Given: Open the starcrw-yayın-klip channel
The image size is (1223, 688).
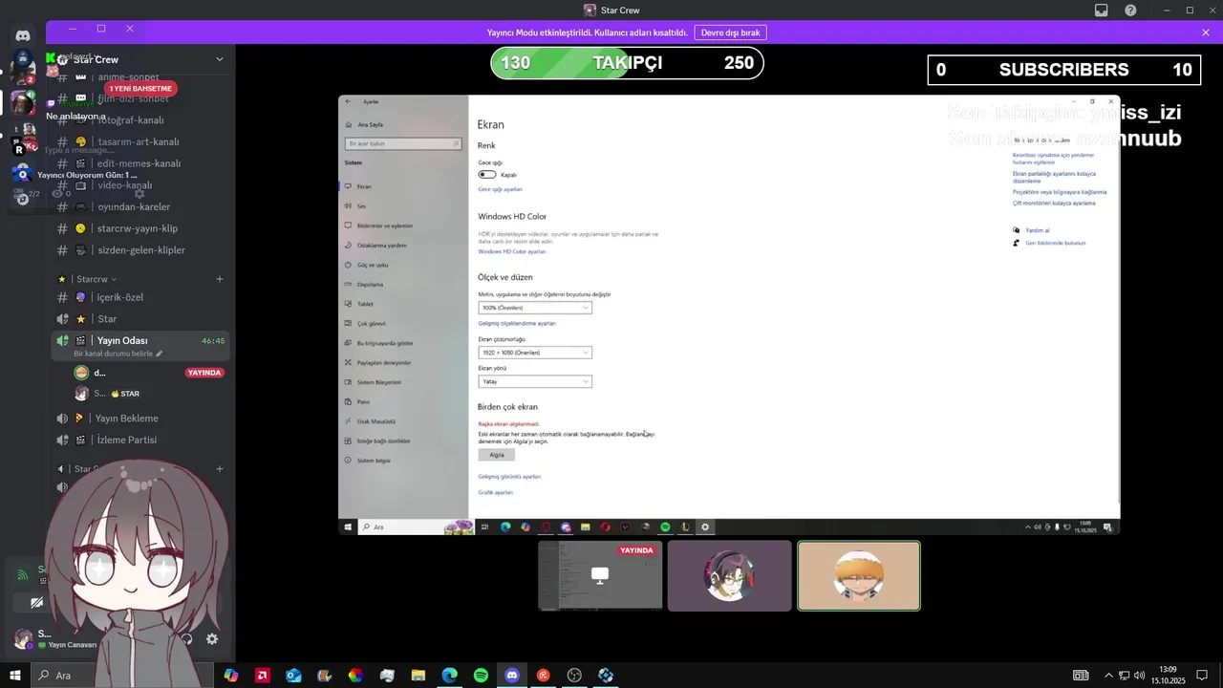Looking at the screenshot, I should (x=138, y=228).
